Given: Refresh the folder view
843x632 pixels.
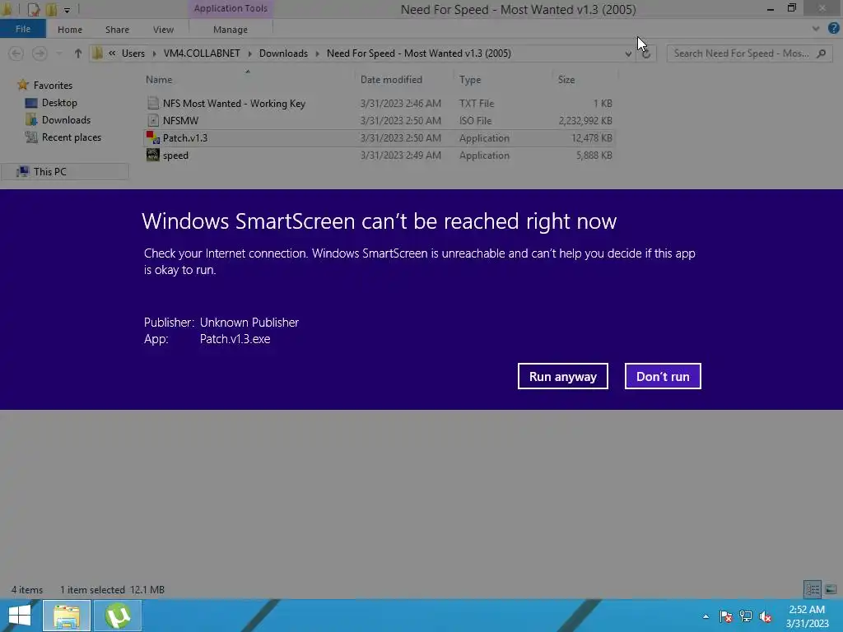Looking at the screenshot, I should [x=646, y=53].
